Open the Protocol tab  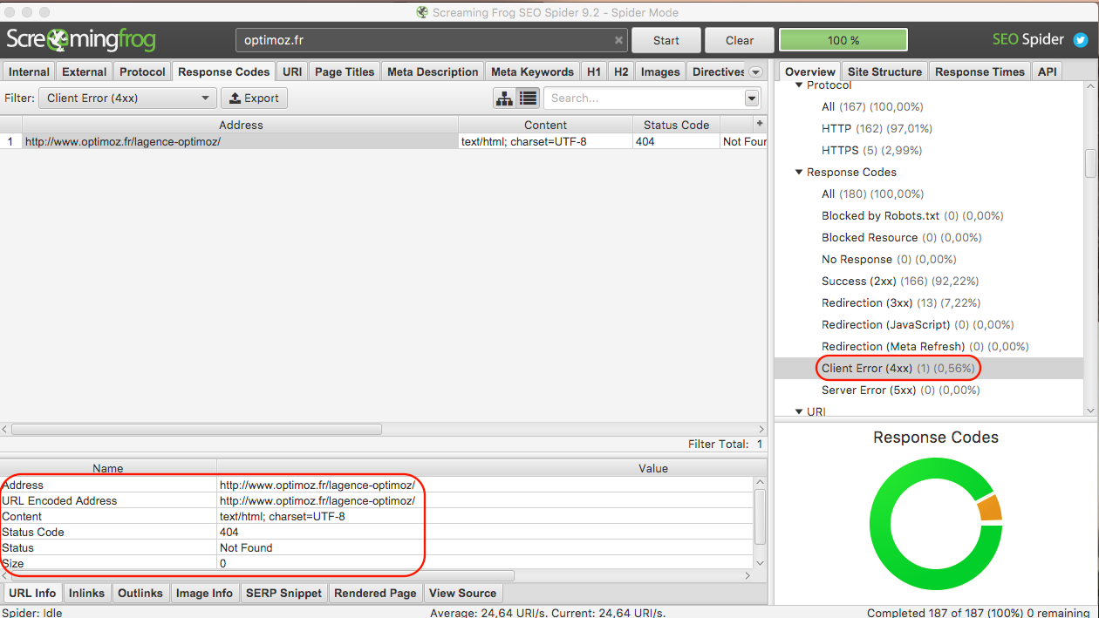coord(142,72)
